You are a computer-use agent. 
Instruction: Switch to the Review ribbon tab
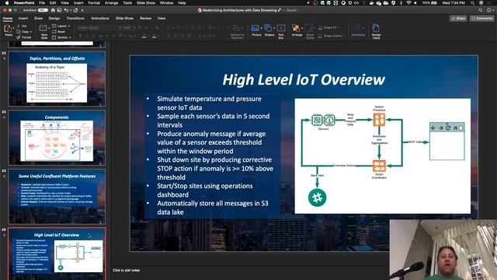point(145,19)
